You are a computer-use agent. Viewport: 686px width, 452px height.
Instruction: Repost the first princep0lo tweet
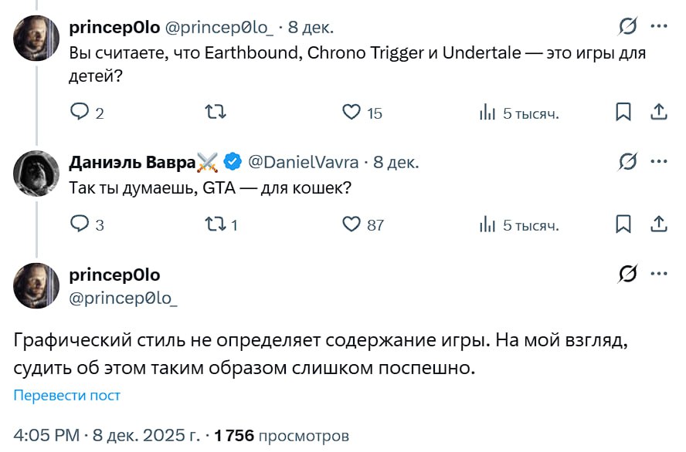216,113
